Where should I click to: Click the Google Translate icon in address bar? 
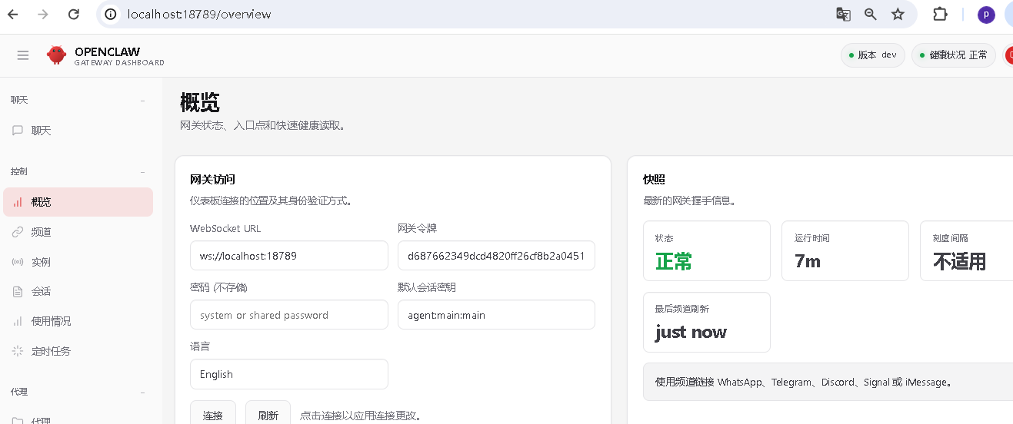[843, 14]
